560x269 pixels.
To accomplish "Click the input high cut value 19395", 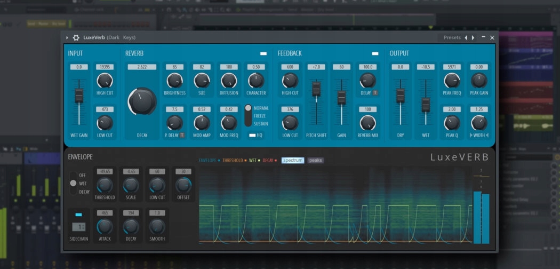I will (105, 67).
